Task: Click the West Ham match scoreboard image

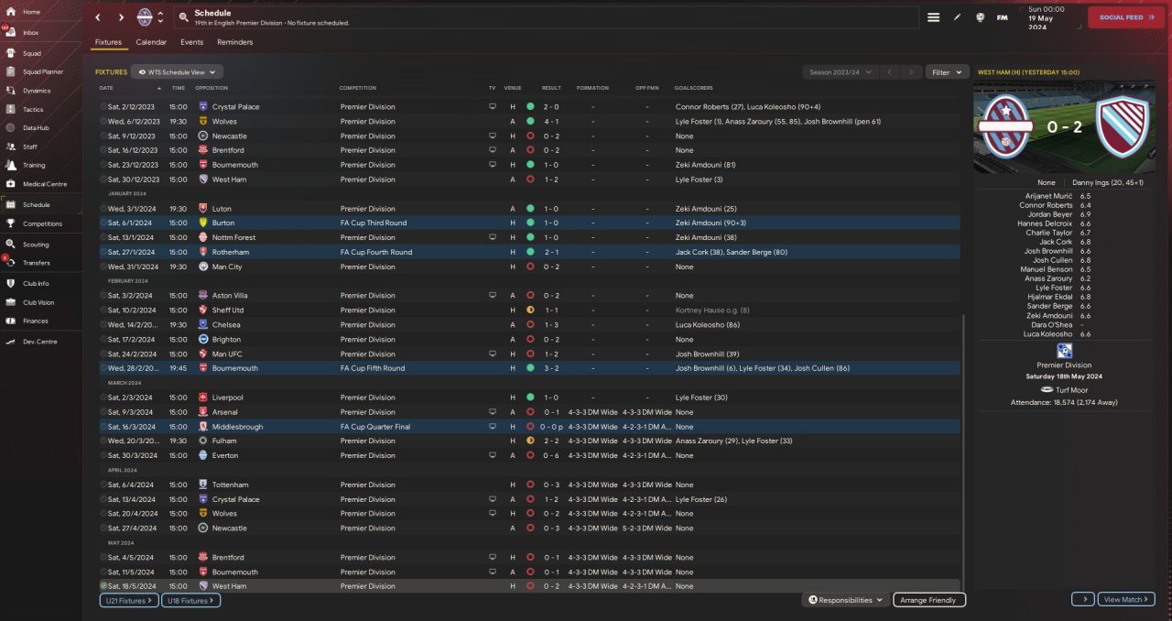Action: 1064,127
